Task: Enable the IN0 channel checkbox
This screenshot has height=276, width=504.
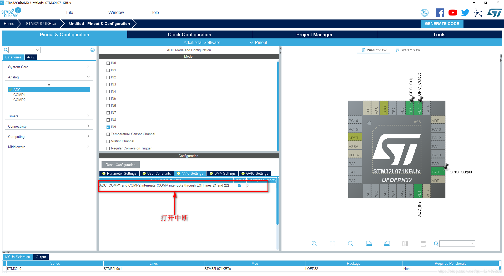Action: tap(108, 63)
